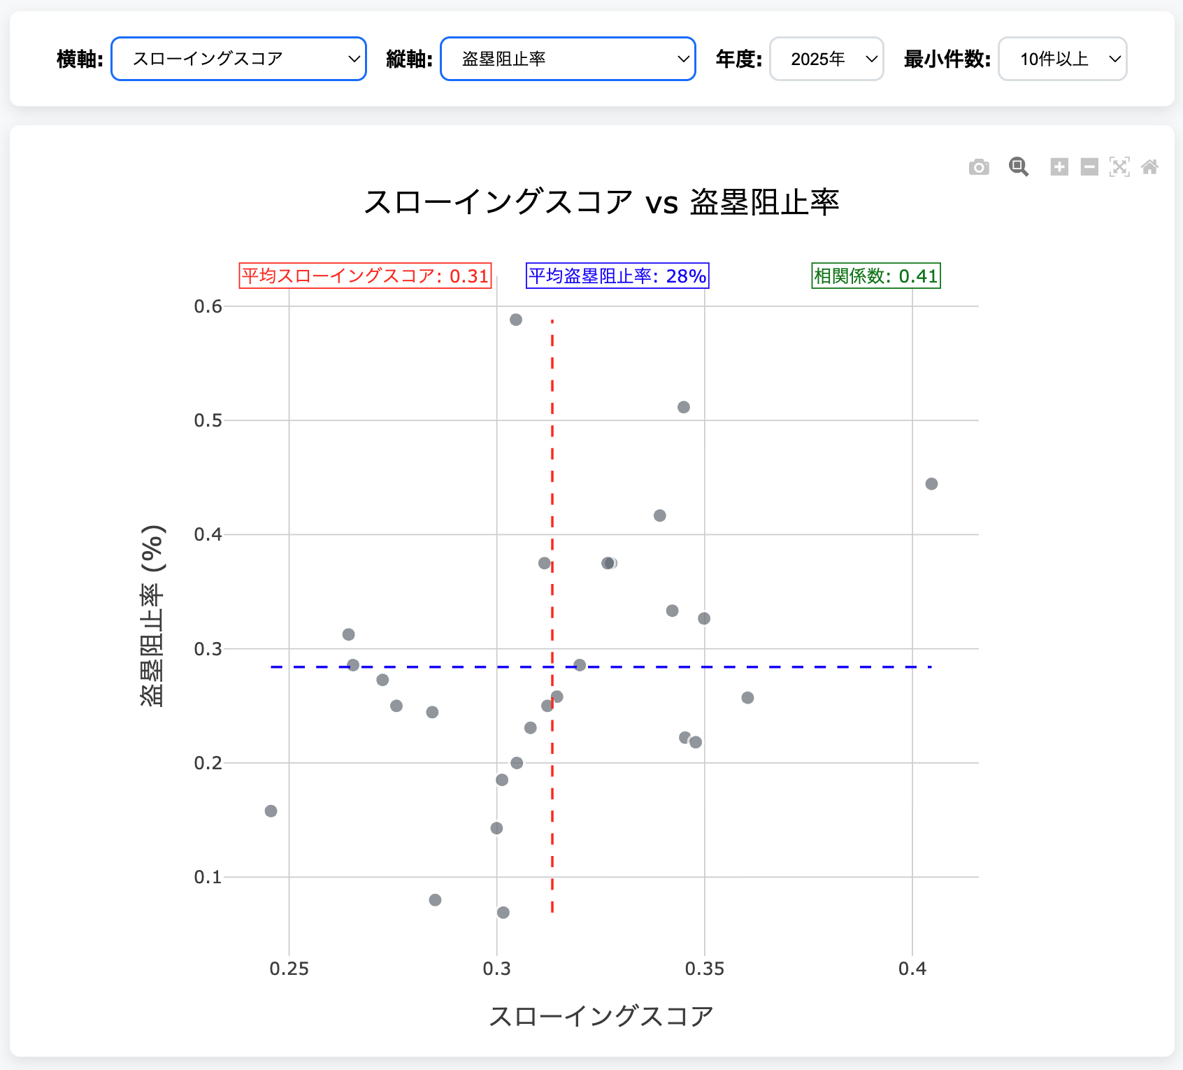Viewport: 1183px width, 1070px height.
Task: Click the 0.35 tick label on x-axis
Action: [704, 969]
